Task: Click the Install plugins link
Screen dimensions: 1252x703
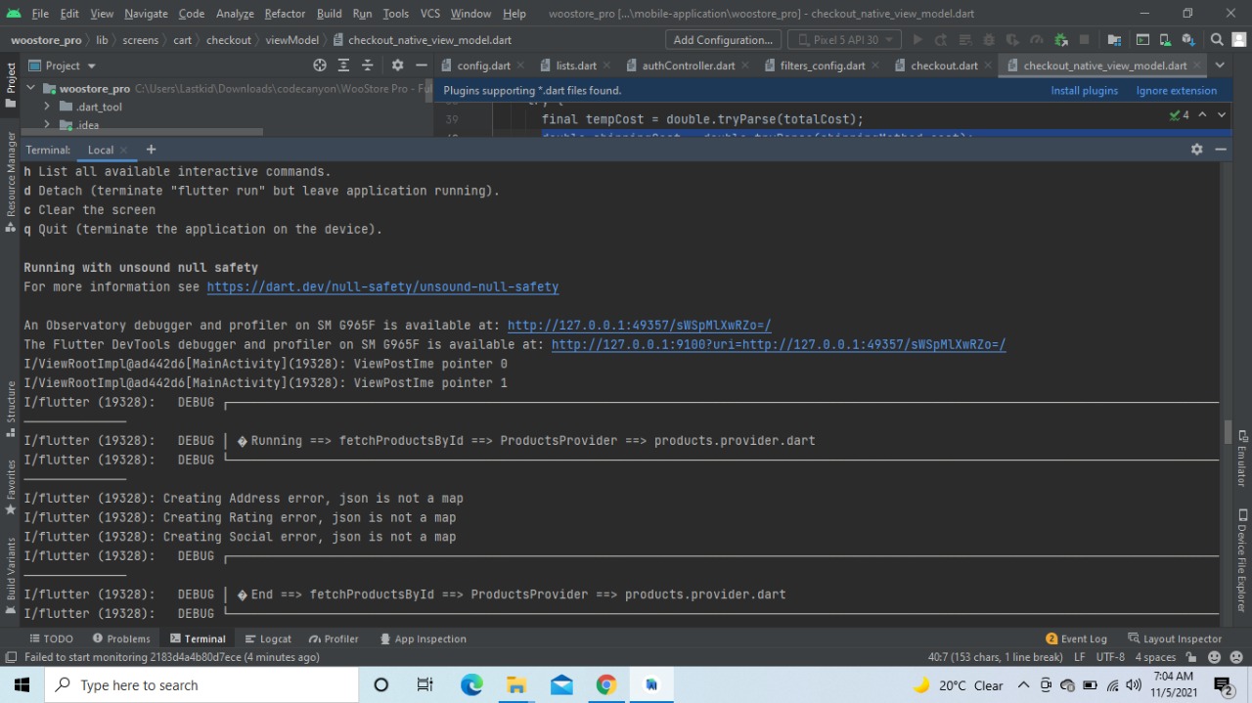Action: click(1084, 90)
